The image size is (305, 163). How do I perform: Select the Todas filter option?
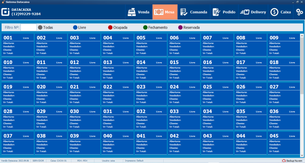(41, 27)
